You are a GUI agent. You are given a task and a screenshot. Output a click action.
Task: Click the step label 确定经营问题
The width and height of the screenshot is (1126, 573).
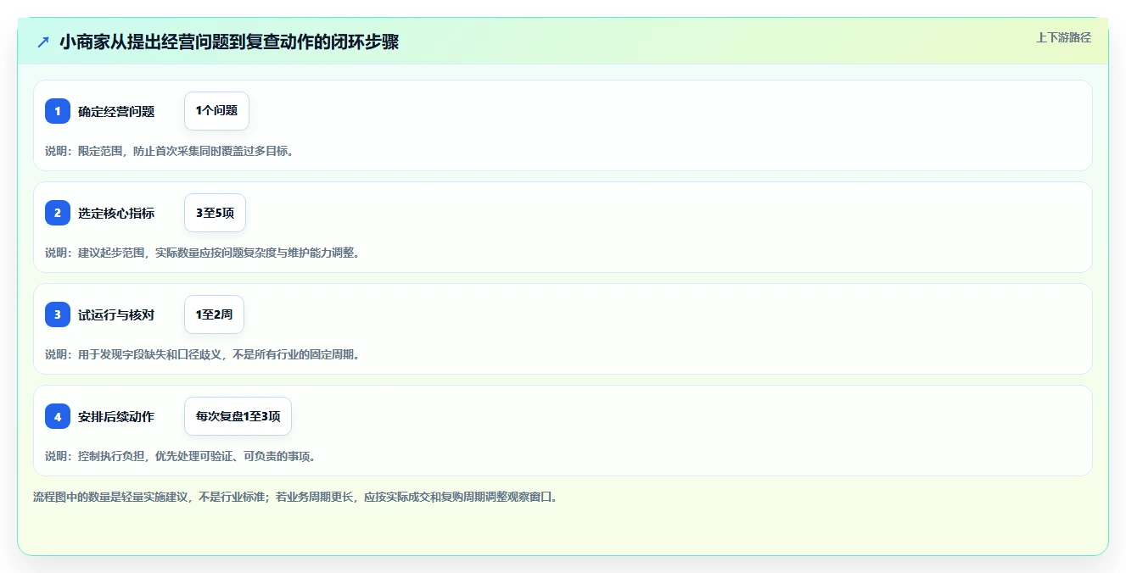coord(116,111)
